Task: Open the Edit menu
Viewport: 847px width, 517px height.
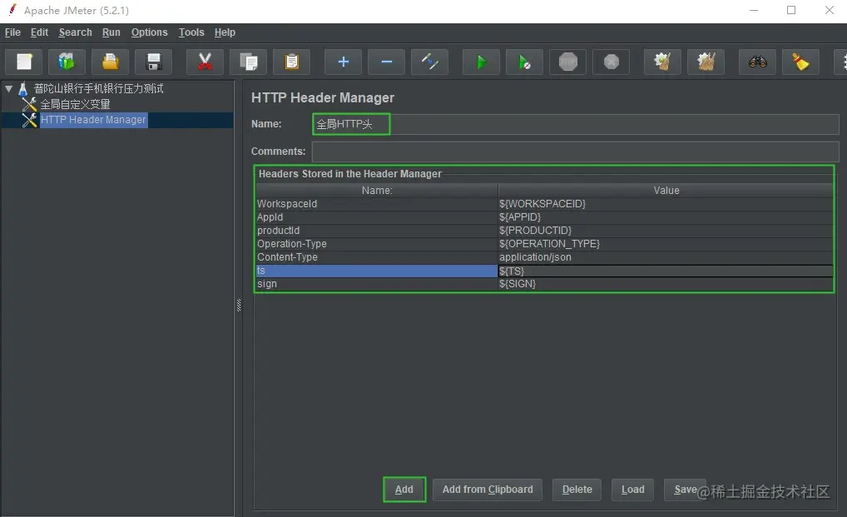Action: point(39,32)
